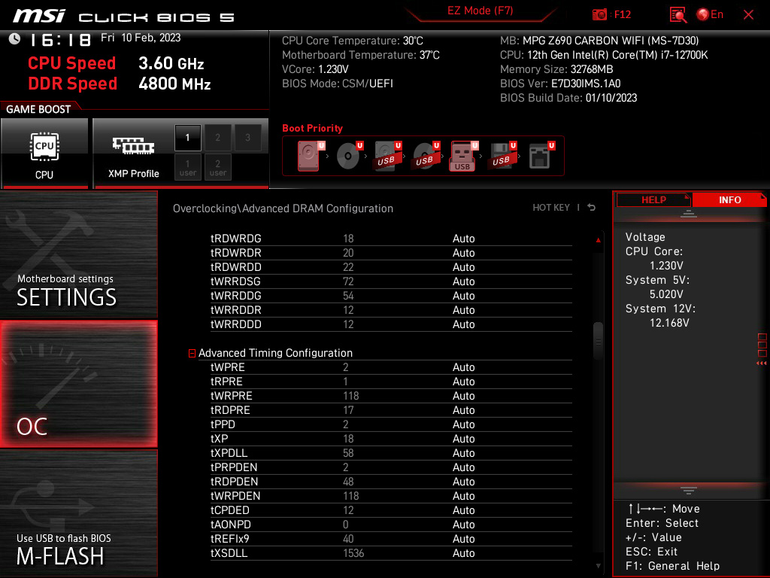The width and height of the screenshot is (770, 578).
Task: Select the tAONPD timing row
Action: pyautogui.click(x=391, y=525)
